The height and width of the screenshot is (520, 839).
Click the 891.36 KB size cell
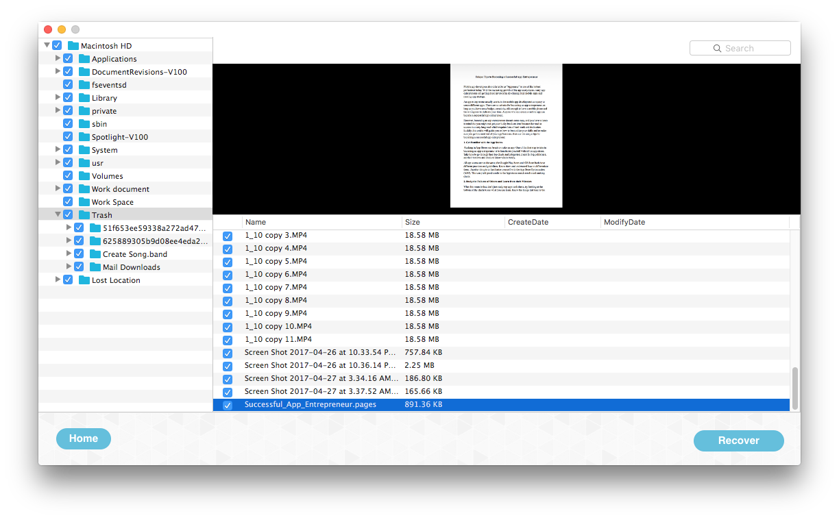(x=424, y=405)
